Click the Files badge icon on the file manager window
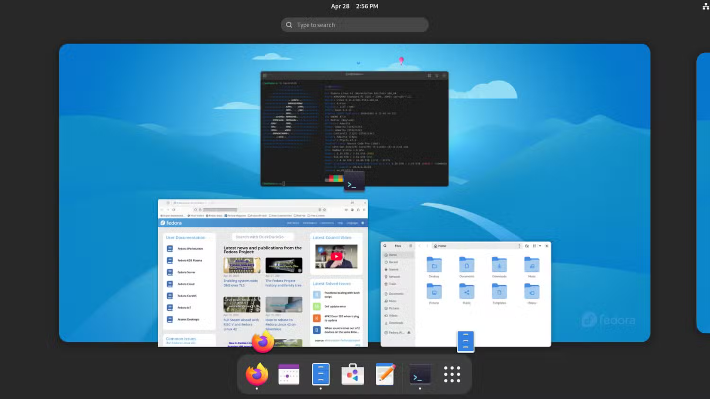Viewport: 710px width, 399px height. [466, 341]
